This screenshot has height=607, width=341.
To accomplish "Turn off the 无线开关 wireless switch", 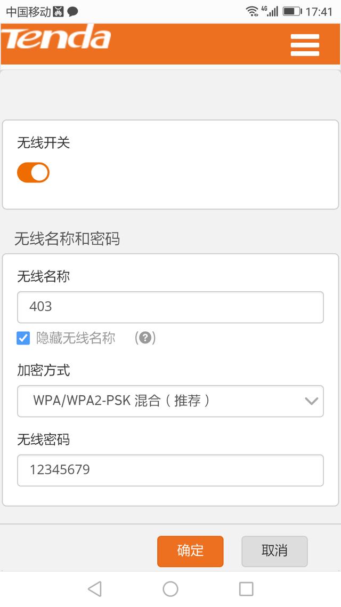I will (33, 173).
